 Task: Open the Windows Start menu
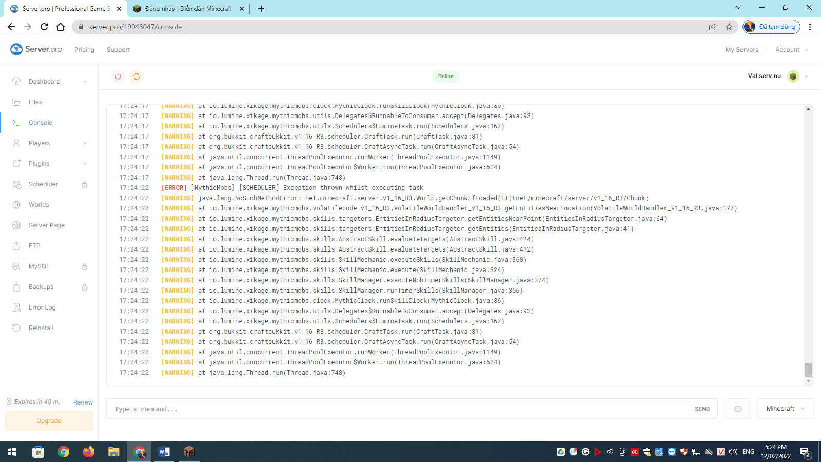pyautogui.click(x=12, y=452)
